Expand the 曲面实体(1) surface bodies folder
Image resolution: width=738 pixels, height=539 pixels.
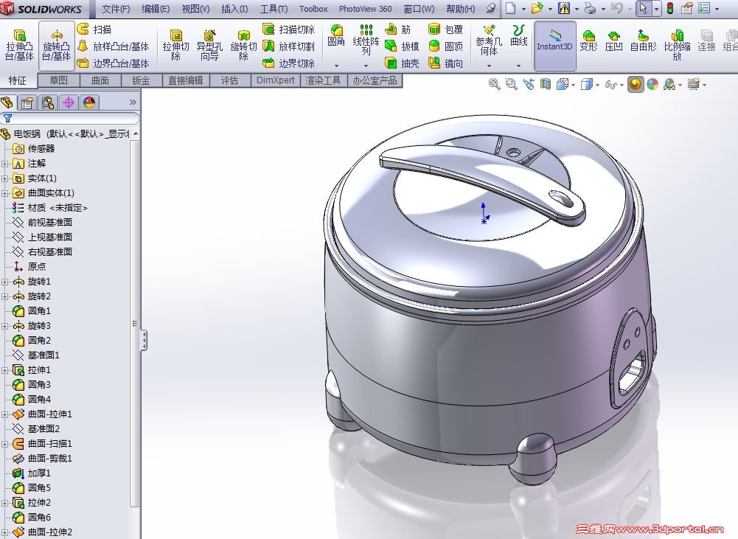coord(4,193)
